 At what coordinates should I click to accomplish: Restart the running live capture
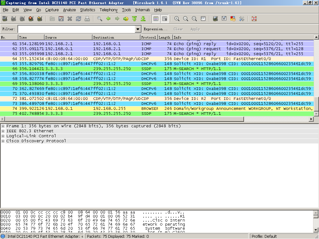coord(40,19)
